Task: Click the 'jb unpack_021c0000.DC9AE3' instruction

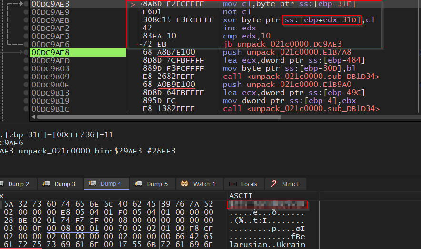Action: tap(282, 44)
